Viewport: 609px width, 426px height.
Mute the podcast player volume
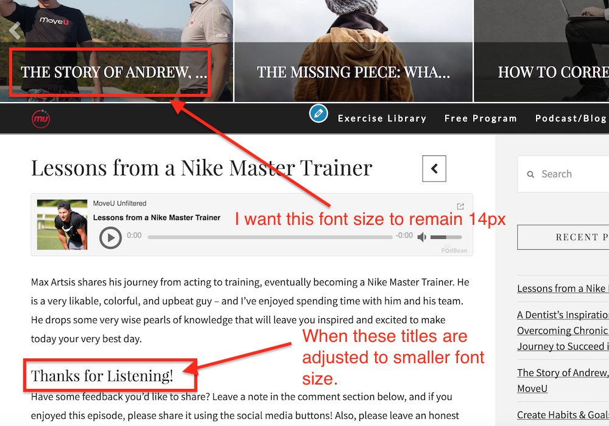[422, 236]
